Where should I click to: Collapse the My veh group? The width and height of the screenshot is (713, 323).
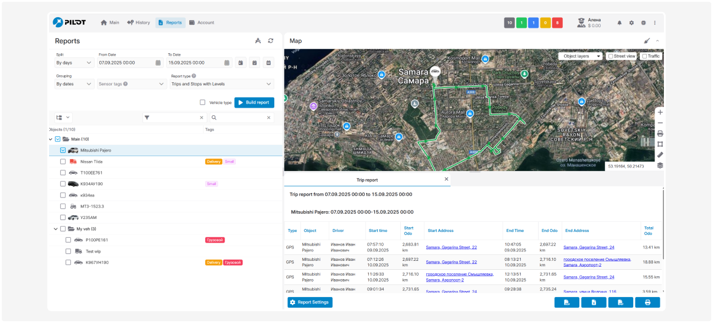56,229
